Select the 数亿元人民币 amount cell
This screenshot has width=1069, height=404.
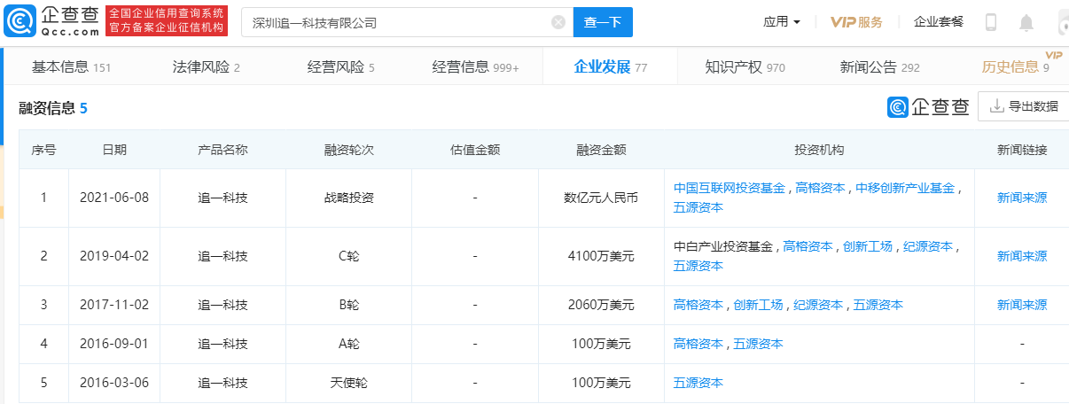[601, 198]
